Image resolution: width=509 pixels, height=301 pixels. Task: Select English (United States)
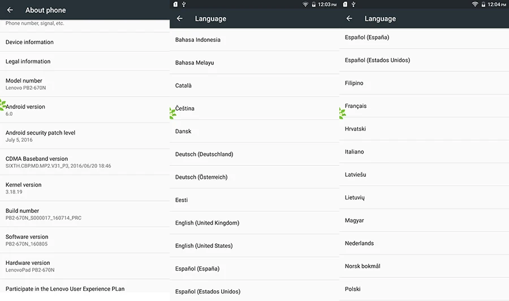coord(255,246)
